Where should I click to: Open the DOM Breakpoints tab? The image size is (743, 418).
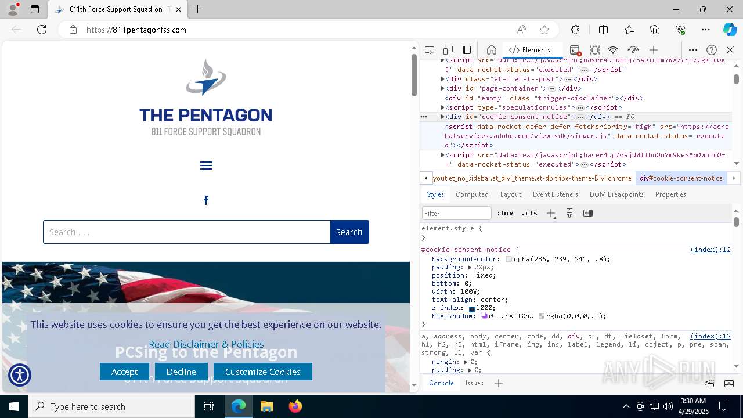click(616, 194)
